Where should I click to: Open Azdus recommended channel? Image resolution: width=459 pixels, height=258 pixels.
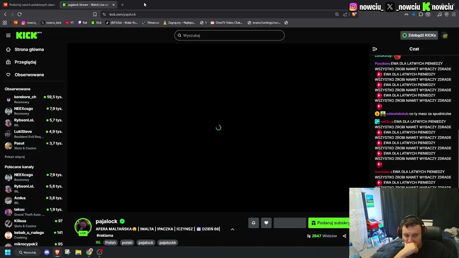tap(34, 200)
